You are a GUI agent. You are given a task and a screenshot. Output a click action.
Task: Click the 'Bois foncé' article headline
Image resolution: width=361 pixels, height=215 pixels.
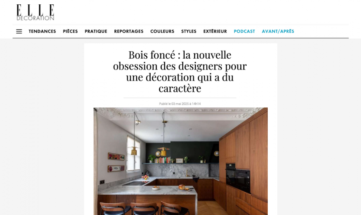[x=180, y=72]
